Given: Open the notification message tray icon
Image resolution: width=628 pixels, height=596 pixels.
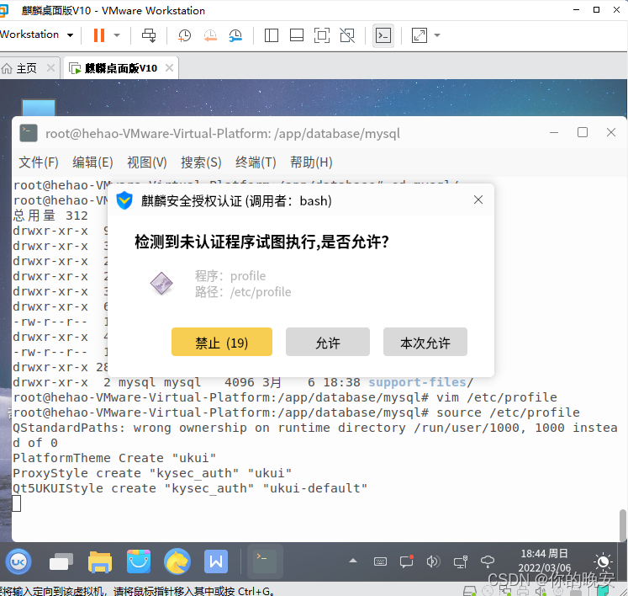Looking at the screenshot, I should [407, 561].
